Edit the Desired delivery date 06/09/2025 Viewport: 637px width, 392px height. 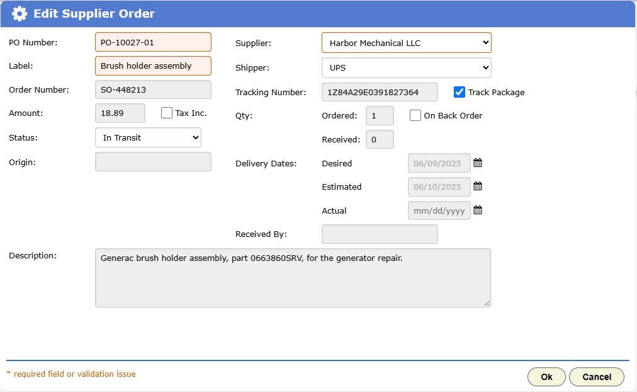[439, 163]
